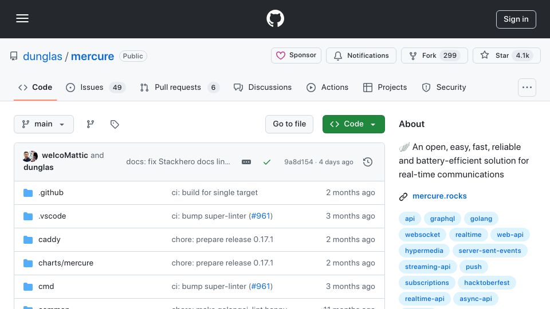This screenshot has height=309, width=550.
Task: Open the caddy folder
Action: point(49,240)
